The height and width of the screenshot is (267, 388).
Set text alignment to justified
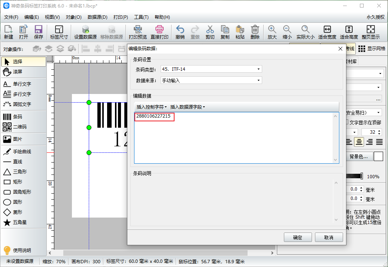[x=379, y=142]
